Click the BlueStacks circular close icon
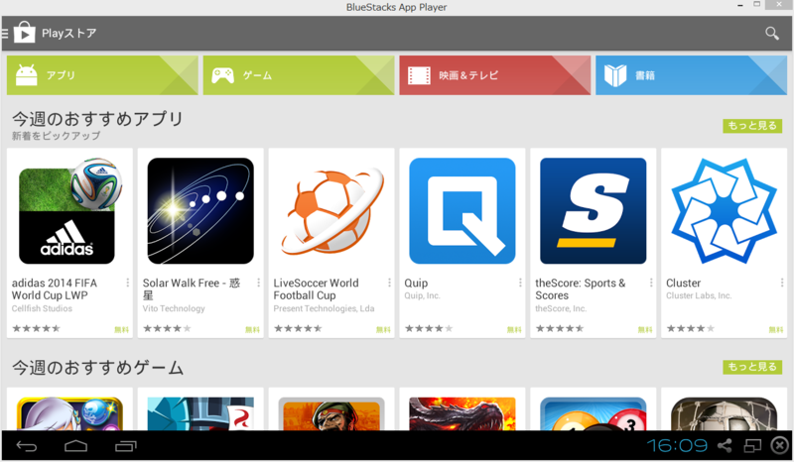Image resolution: width=794 pixels, height=462 pixels. pos(780,446)
